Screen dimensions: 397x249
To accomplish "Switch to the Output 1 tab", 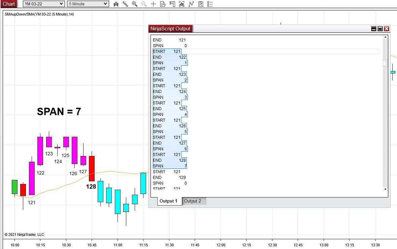I will (x=168, y=201).
